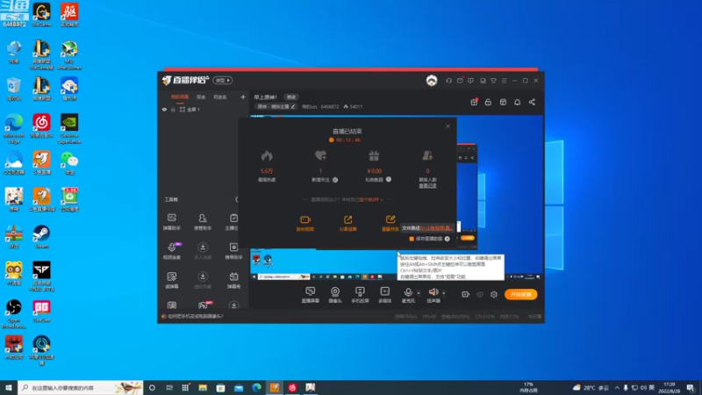The height and width of the screenshot is (395, 702).
Task: Collapse the 工具箱 panel arrow
Action: (x=237, y=199)
